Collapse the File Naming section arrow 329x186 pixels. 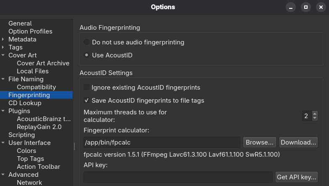click(x=3, y=79)
